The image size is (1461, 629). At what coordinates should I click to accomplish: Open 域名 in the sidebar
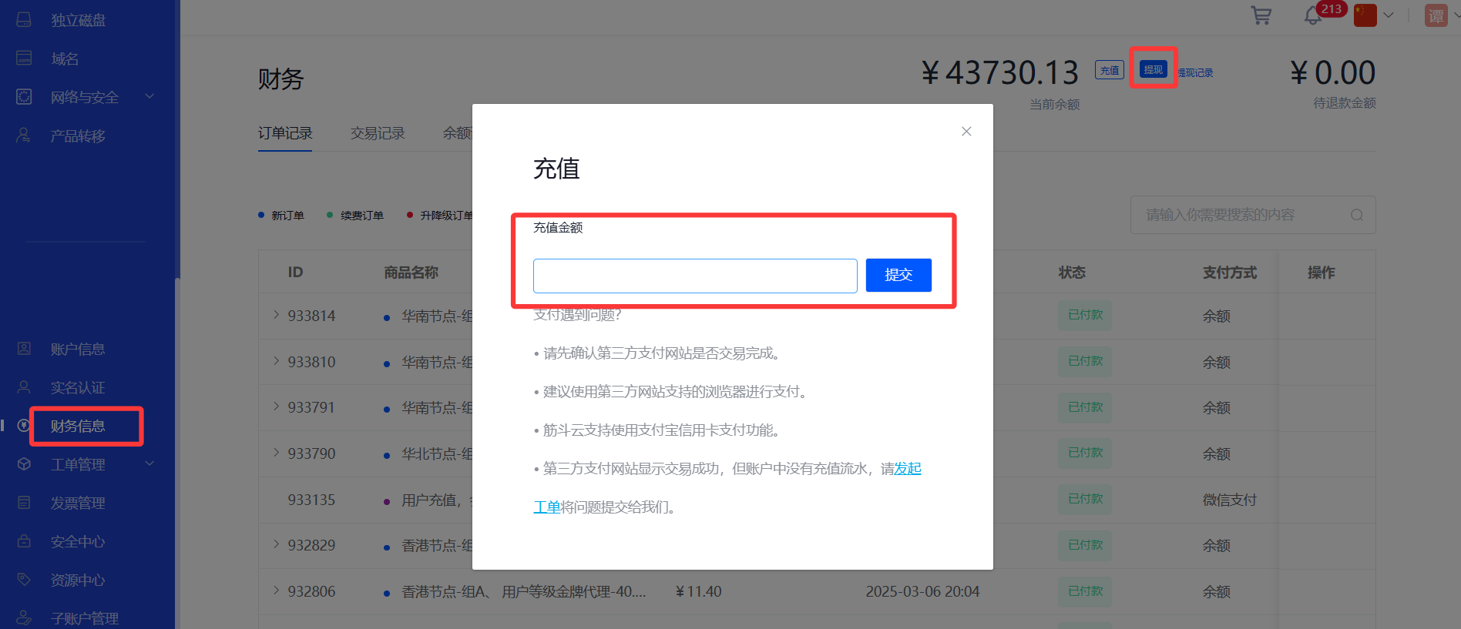65,59
